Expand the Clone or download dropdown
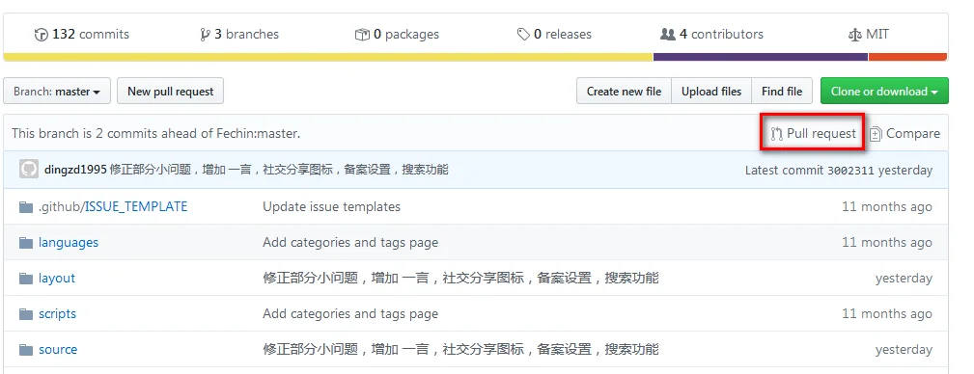 coord(884,92)
